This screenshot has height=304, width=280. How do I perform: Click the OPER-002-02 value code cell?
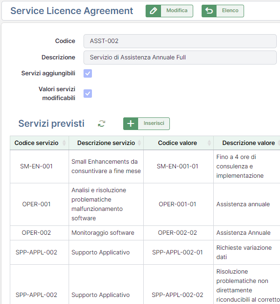click(178, 233)
